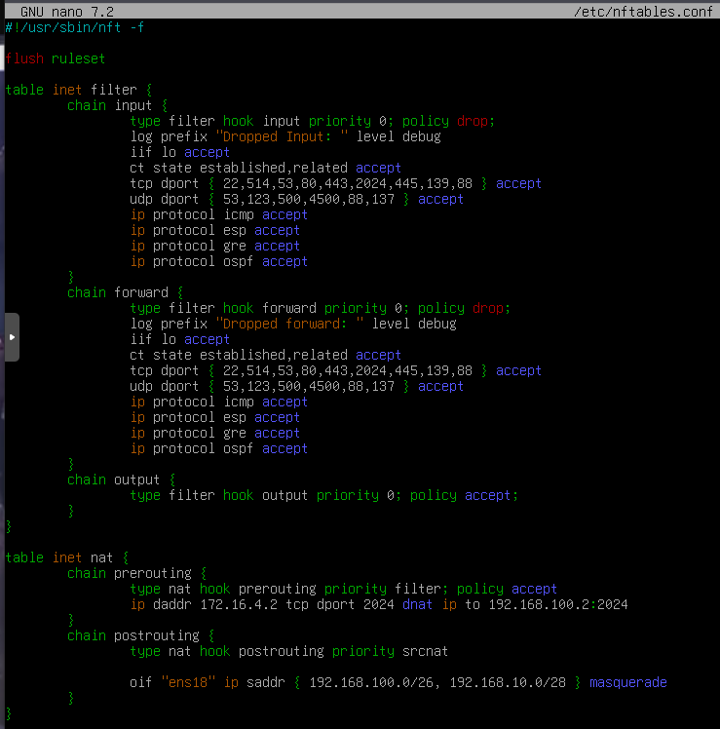Click the chain input declaration
Image resolution: width=720 pixels, height=729 pixels.
pyautogui.click(x=117, y=105)
